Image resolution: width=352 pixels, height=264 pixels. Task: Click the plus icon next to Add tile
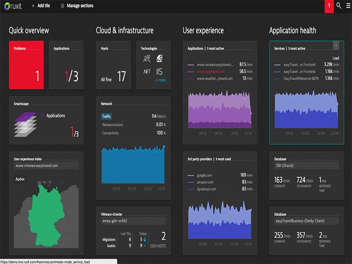click(x=33, y=6)
